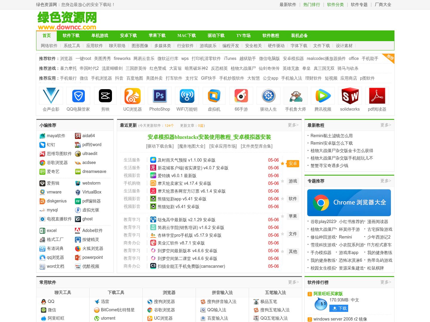This screenshot has height=322, width=430.
Task: Click 更多> in 专题推荐 header
Action: (x=386, y=181)
